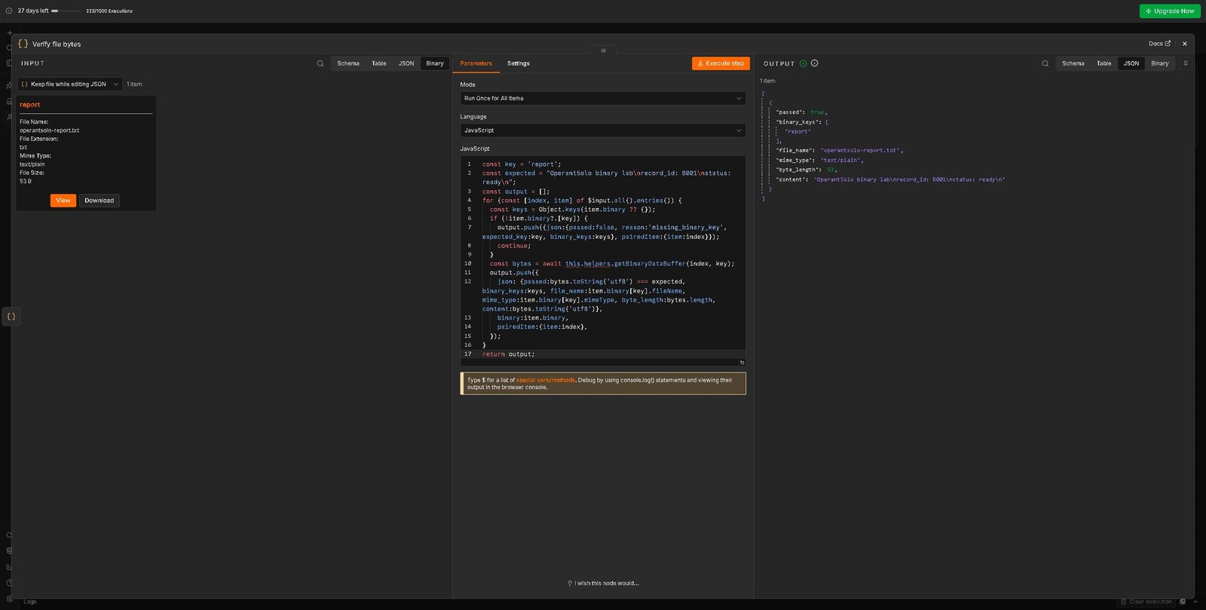Image resolution: width=1206 pixels, height=610 pixels.
Task: Click the expand icon at the code editor corner
Action: [742, 362]
